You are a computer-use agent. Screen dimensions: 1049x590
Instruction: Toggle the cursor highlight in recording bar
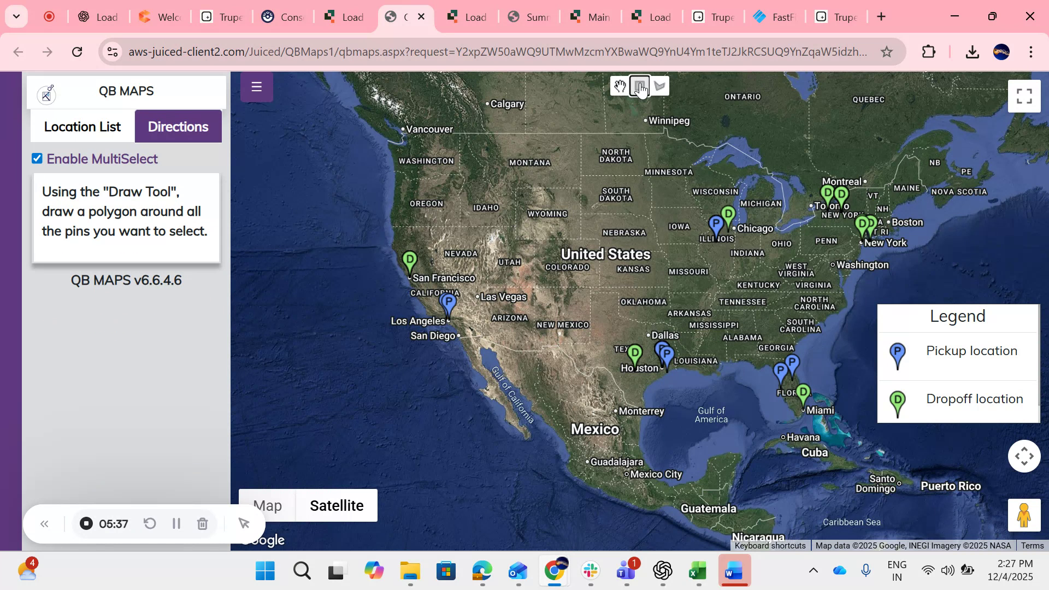click(x=244, y=523)
